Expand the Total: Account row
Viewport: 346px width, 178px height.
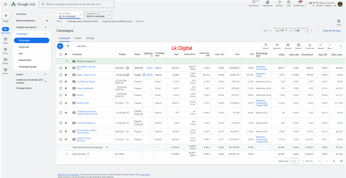click(67, 154)
